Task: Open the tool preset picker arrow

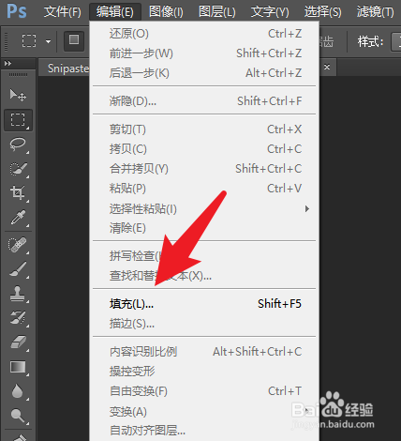Action: (48, 41)
